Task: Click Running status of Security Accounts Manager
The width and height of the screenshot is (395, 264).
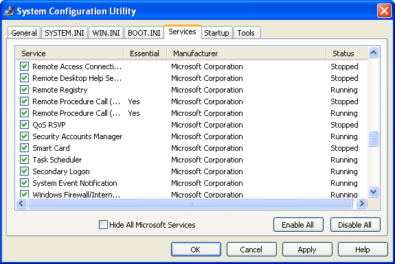Action: pos(344,136)
